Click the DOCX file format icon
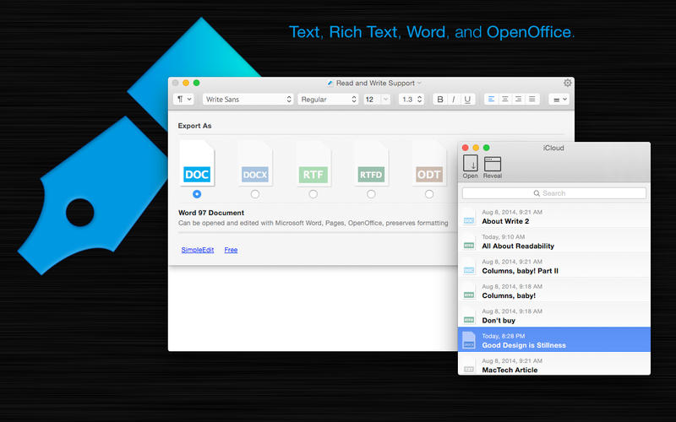The height and width of the screenshot is (422, 676). click(x=255, y=164)
